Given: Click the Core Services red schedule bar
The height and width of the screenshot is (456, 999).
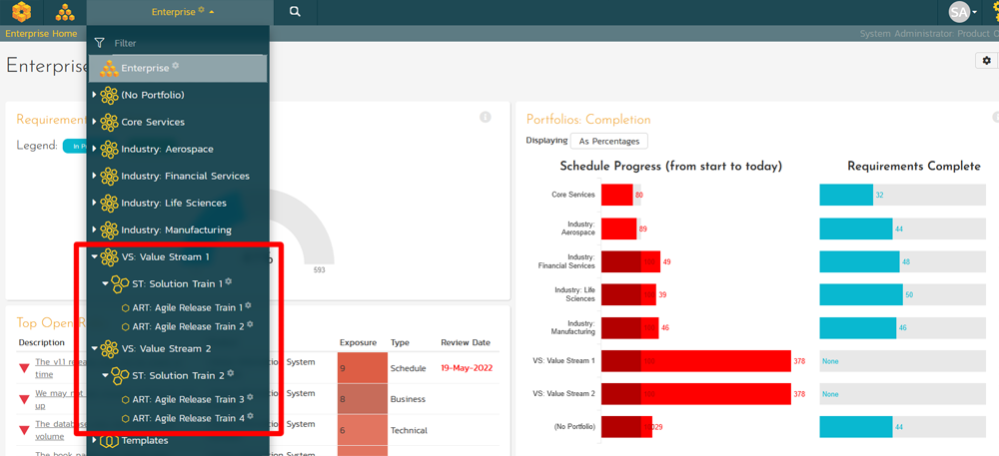Looking at the screenshot, I should pyautogui.click(x=616, y=195).
